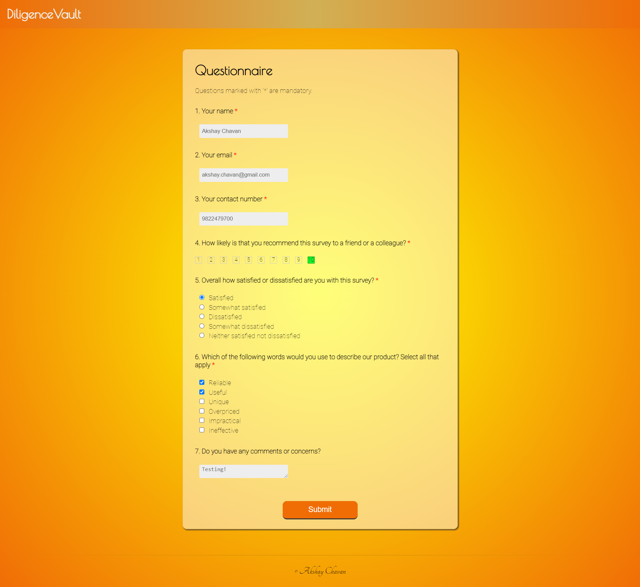640x587 pixels.
Task: Select rating 8 on recommendation scale
Action: [x=286, y=260]
